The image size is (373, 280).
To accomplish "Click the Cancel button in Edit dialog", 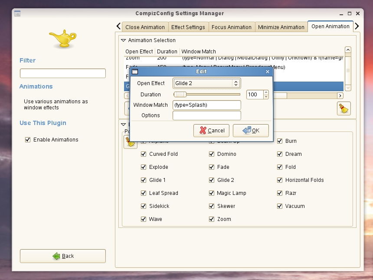I will point(211,131).
